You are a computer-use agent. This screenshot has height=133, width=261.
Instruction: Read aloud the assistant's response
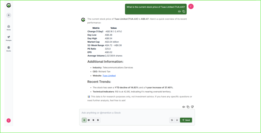click(184, 107)
